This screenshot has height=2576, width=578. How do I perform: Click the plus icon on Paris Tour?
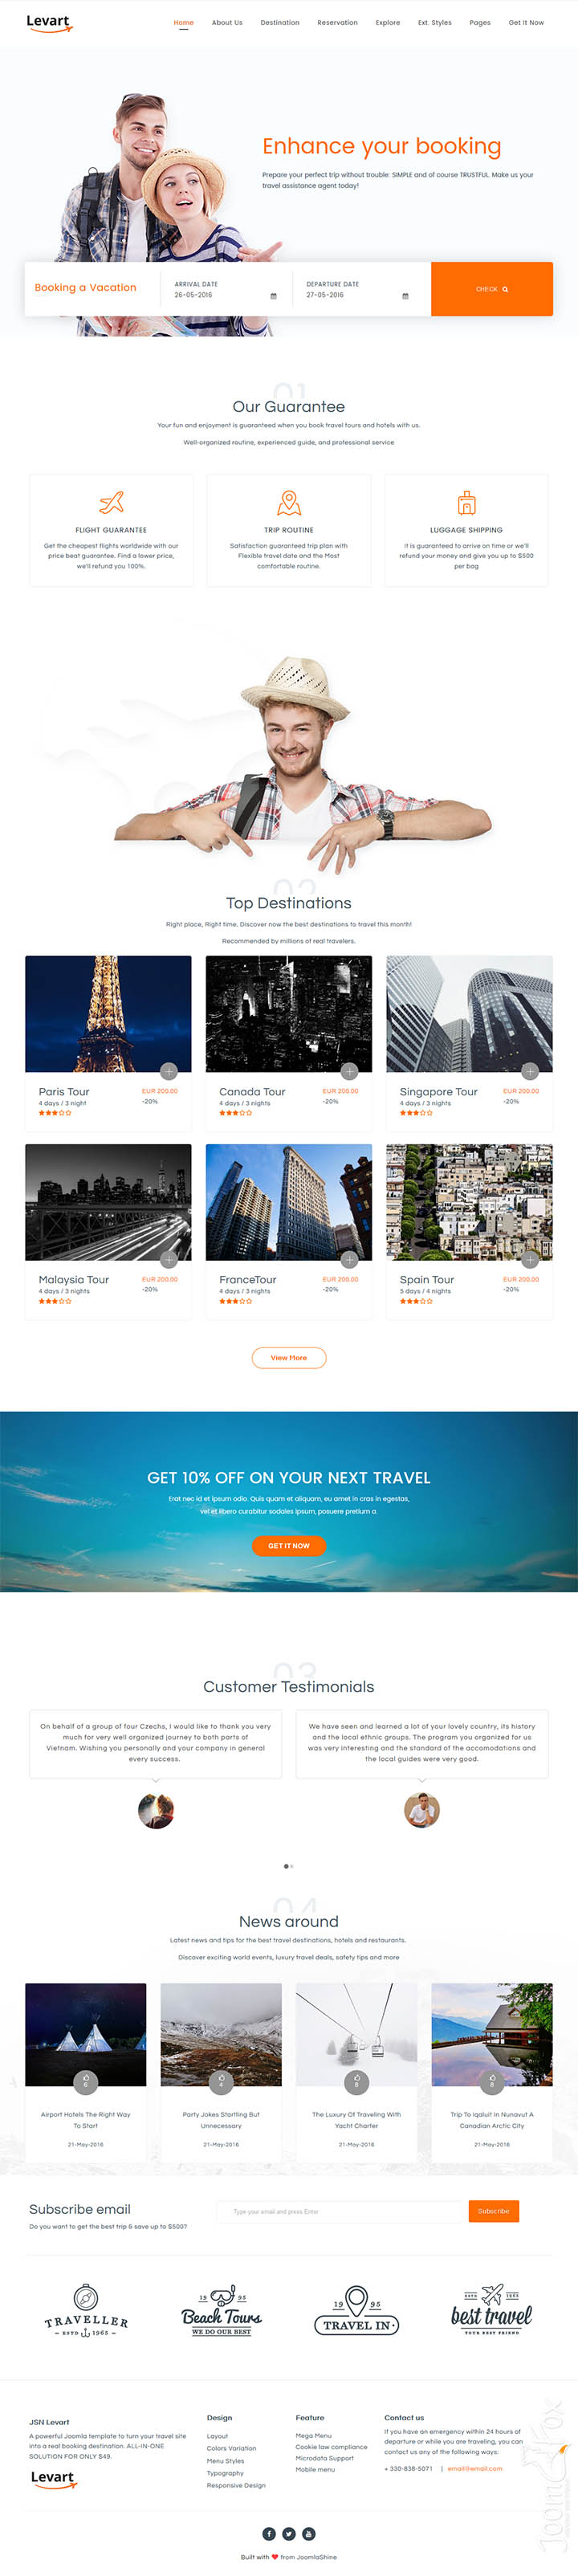[168, 1071]
